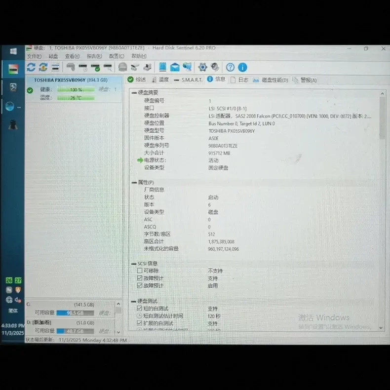Click the dark figure taskbar icon

tap(13, 124)
